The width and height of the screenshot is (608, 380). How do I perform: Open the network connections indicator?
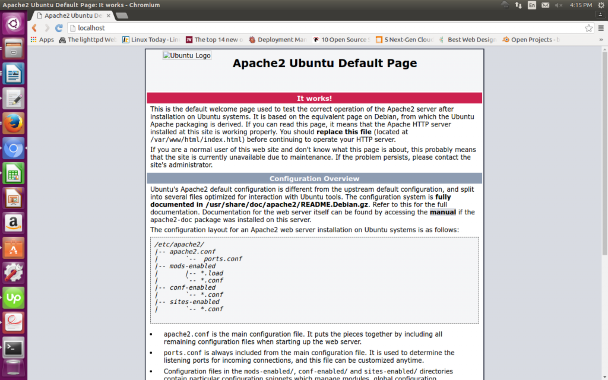coord(518,5)
